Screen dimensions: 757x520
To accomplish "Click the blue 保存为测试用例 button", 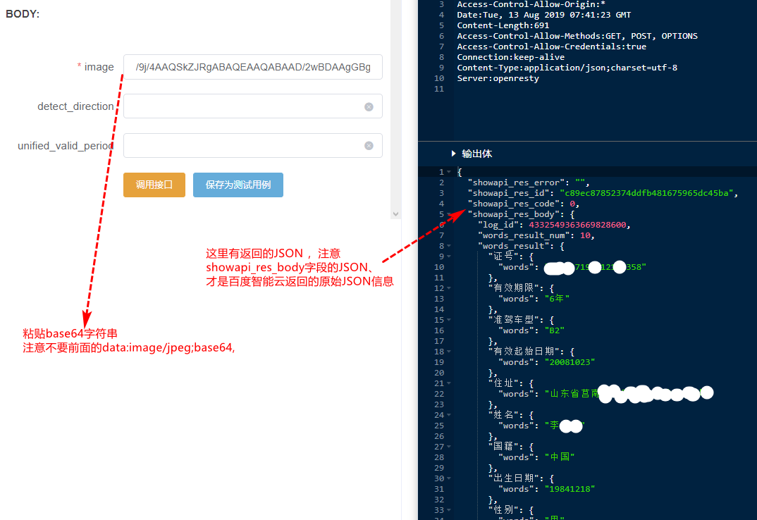I will [238, 185].
